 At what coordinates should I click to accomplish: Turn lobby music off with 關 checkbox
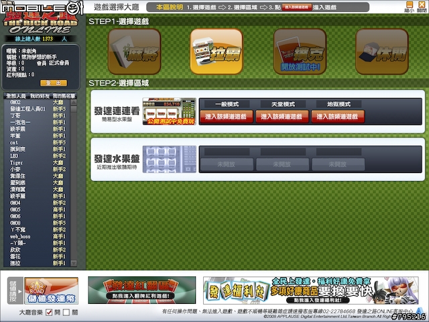tap(66, 312)
